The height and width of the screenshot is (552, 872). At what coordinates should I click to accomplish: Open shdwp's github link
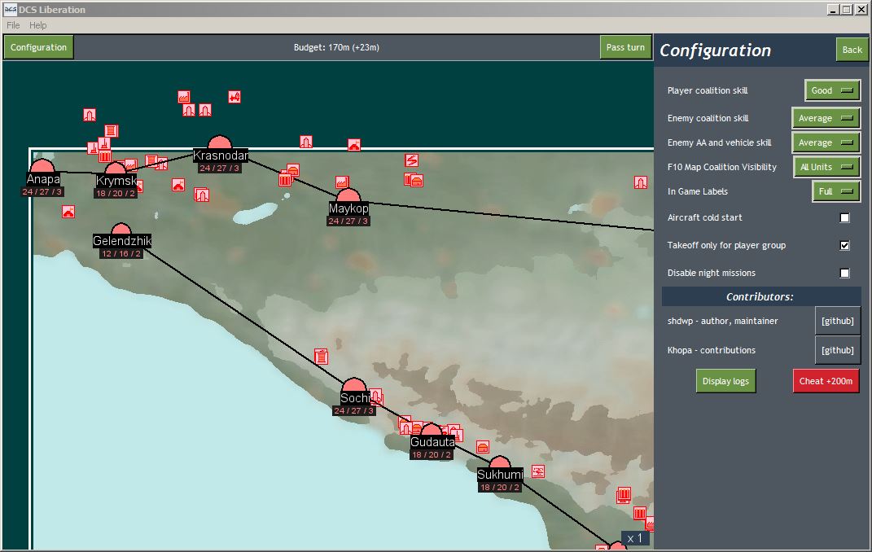click(x=838, y=321)
